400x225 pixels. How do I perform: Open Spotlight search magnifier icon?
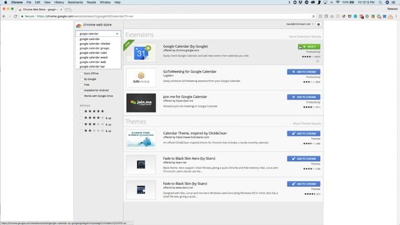point(381,2)
